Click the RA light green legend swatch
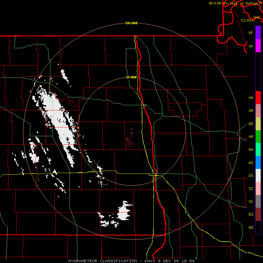The height and width of the screenshot is (263, 263). pyautogui.click(x=258, y=150)
